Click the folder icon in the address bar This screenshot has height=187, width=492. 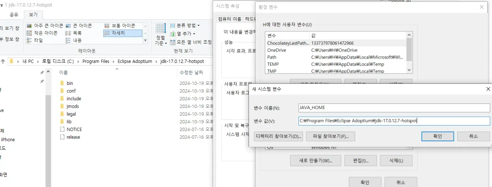tap(11, 61)
